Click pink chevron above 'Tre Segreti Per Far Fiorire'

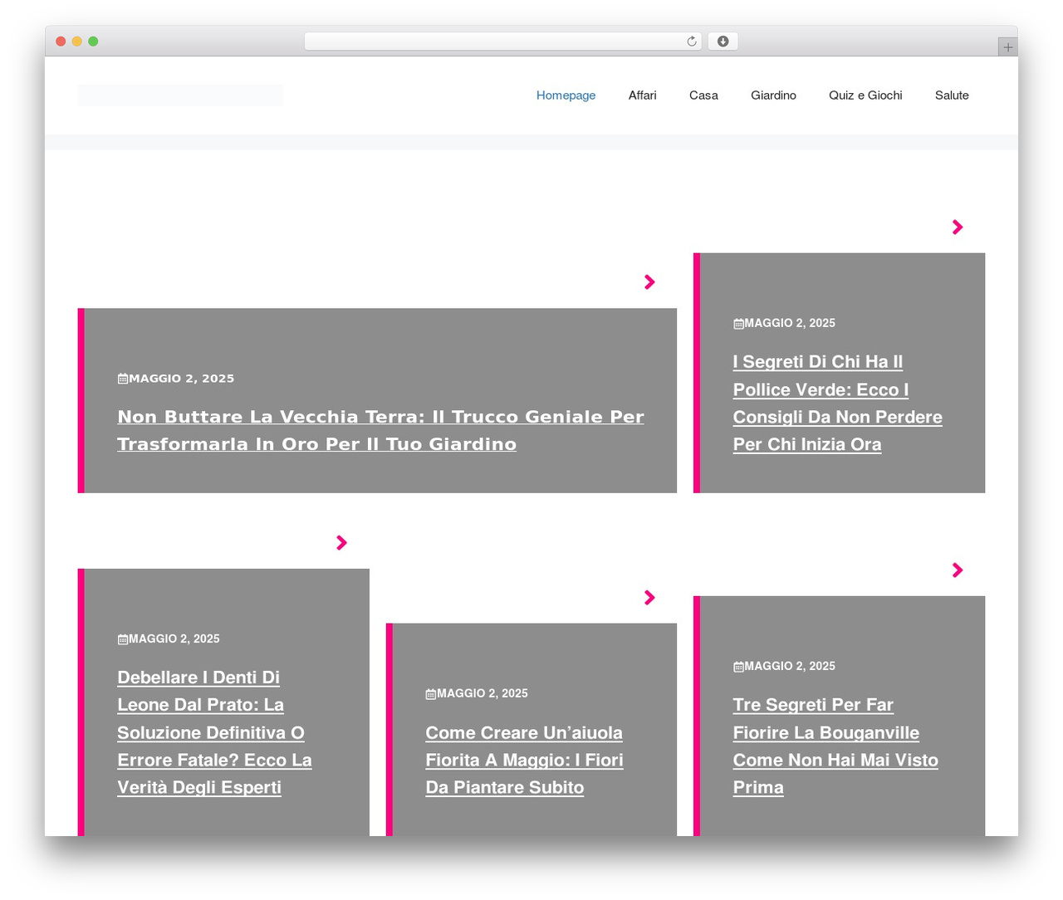(x=958, y=570)
